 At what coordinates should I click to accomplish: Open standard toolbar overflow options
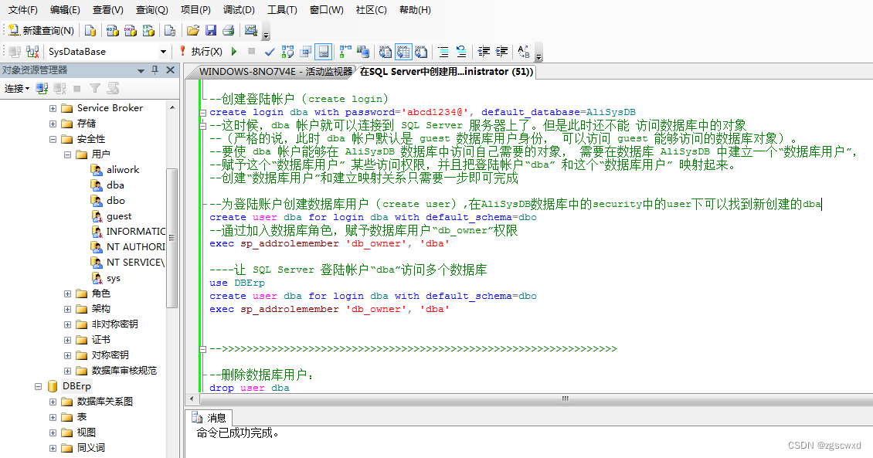click(x=266, y=33)
